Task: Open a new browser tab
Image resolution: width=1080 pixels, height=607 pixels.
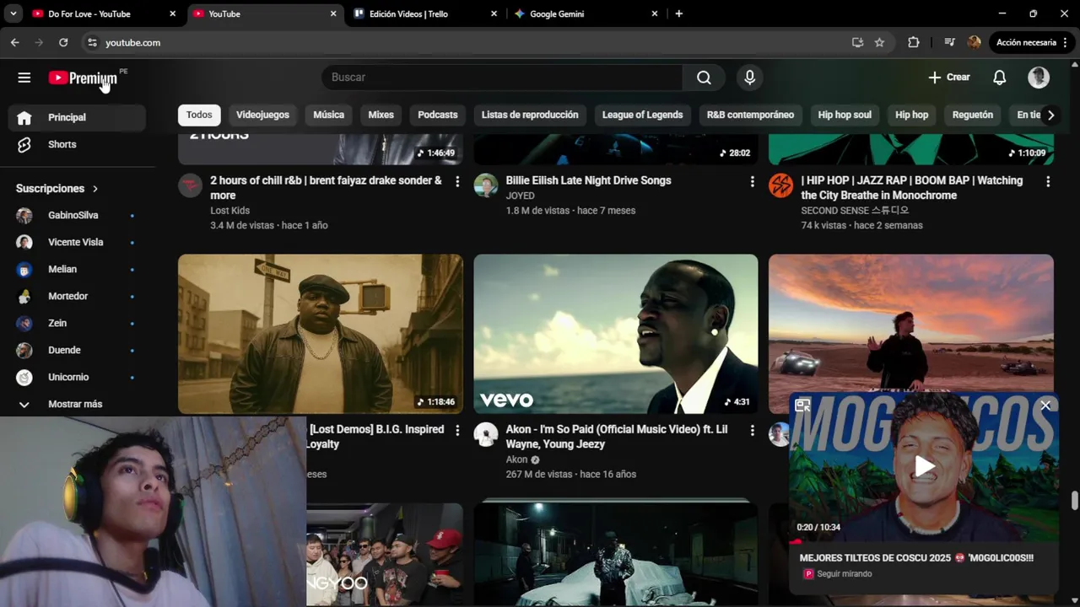Action: (678, 13)
